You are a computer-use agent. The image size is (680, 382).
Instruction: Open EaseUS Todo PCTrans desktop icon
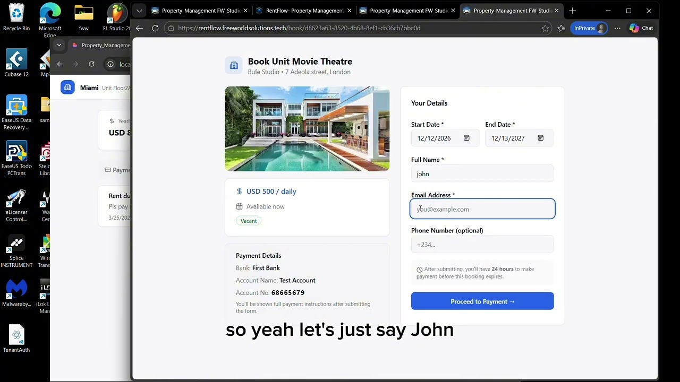click(16, 159)
